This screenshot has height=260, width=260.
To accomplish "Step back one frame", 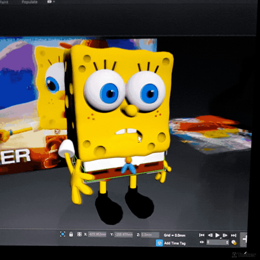I will click(210, 235).
